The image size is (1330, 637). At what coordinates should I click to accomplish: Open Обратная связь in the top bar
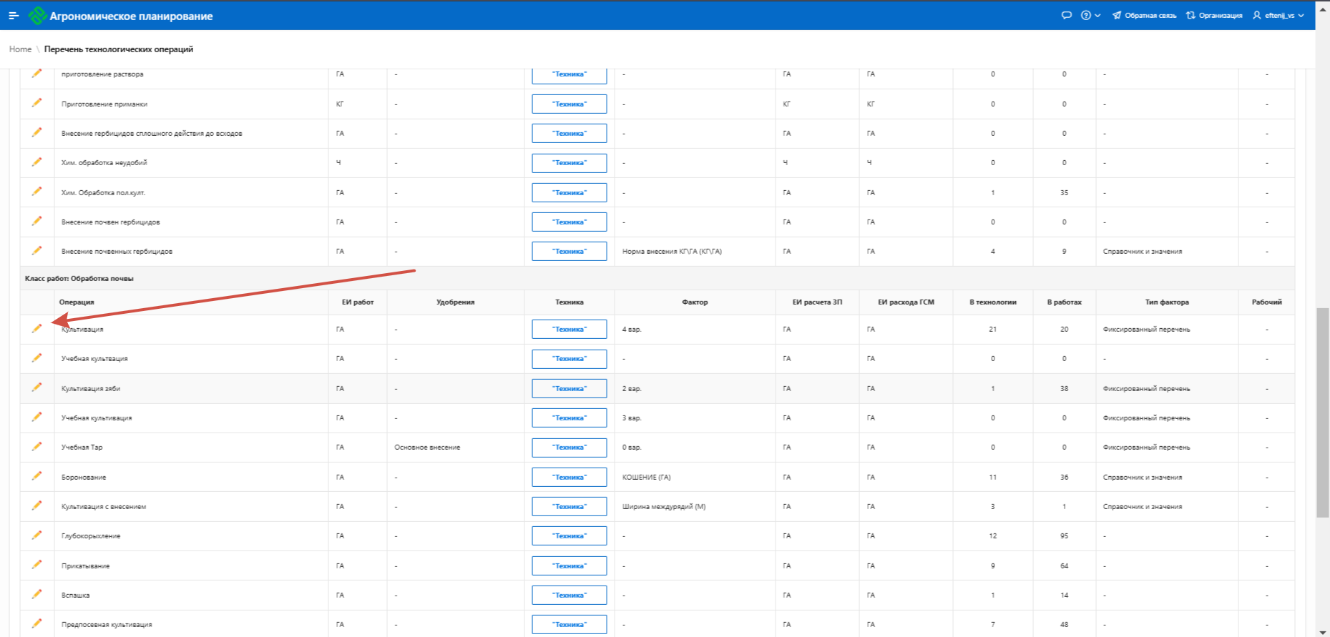pyautogui.click(x=1144, y=15)
